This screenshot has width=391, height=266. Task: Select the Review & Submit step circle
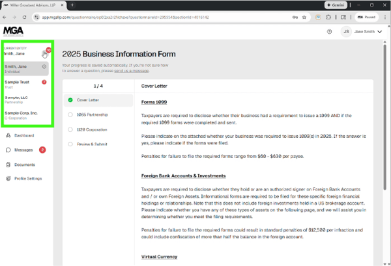(70, 144)
